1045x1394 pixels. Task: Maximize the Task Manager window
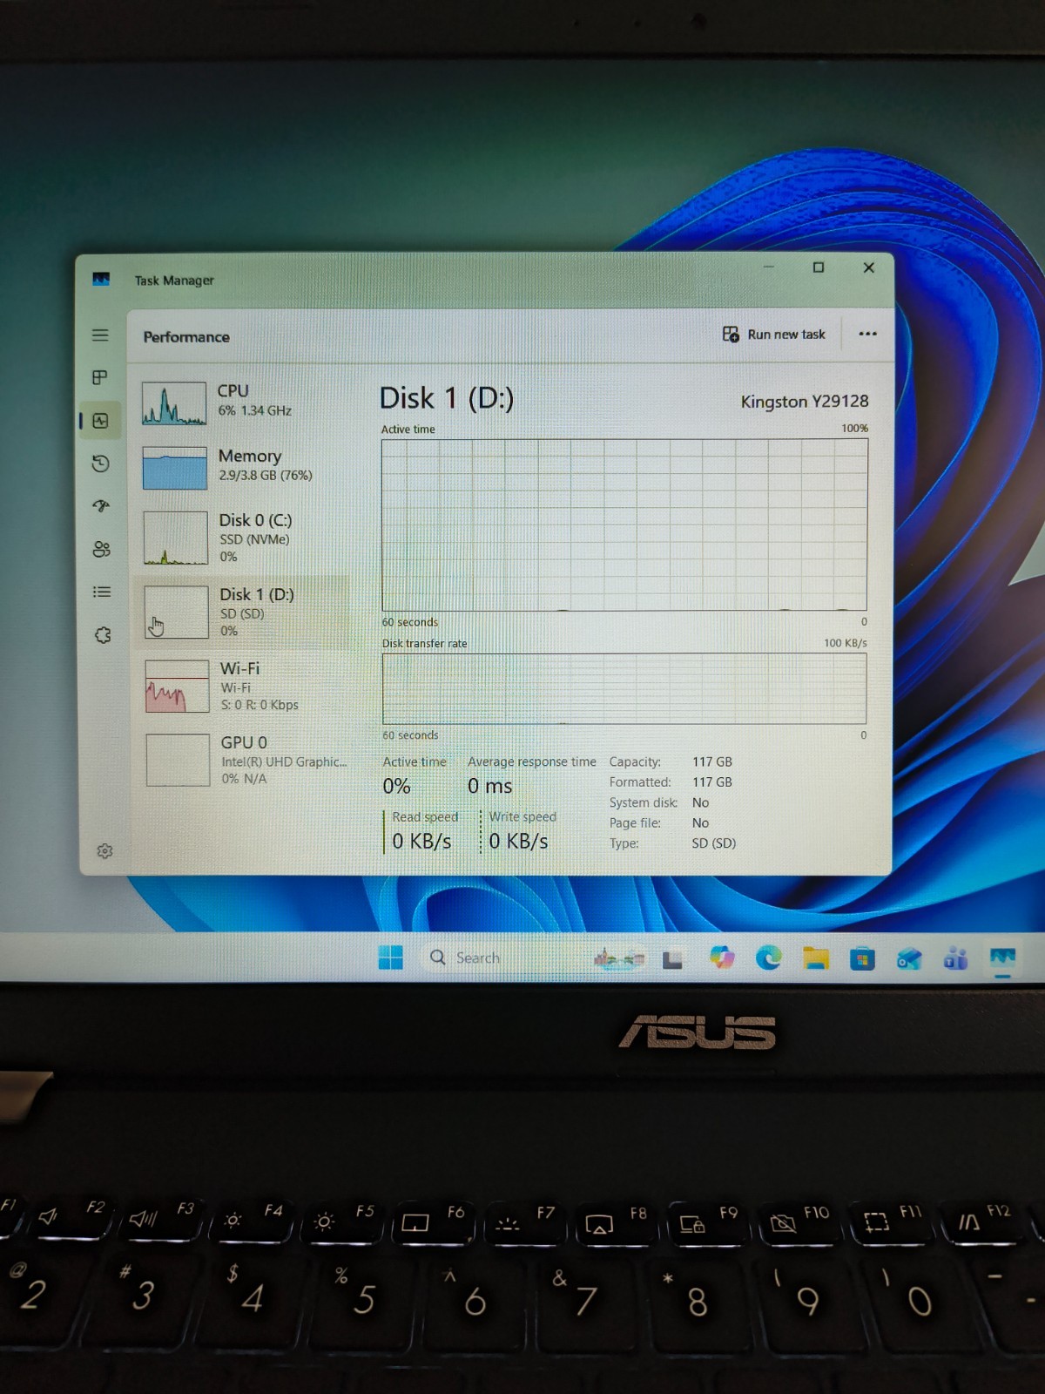pyautogui.click(x=819, y=267)
